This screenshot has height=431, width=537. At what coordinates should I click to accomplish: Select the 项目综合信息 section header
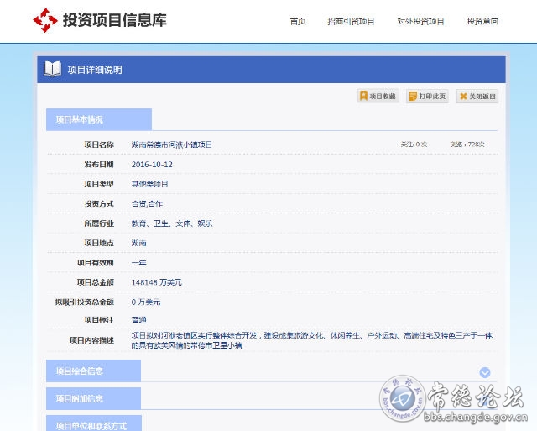point(93,371)
